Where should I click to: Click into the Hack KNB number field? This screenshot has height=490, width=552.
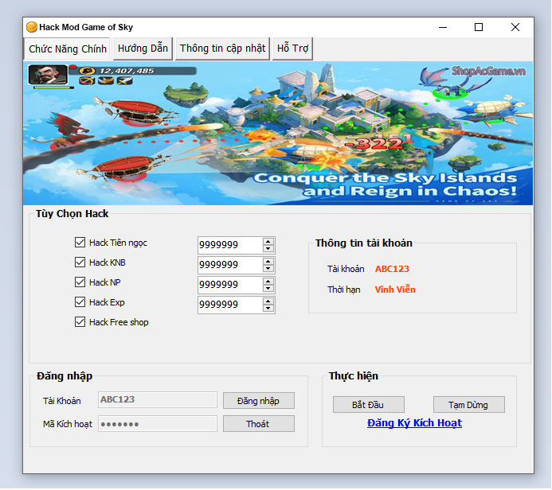[x=230, y=265]
